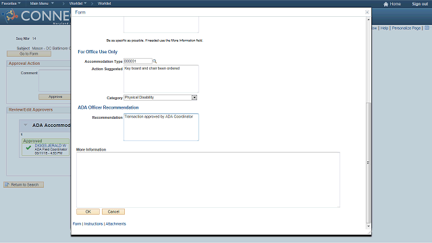Click the Return to Search icon
The height and width of the screenshot is (243, 432).
coord(7,184)
